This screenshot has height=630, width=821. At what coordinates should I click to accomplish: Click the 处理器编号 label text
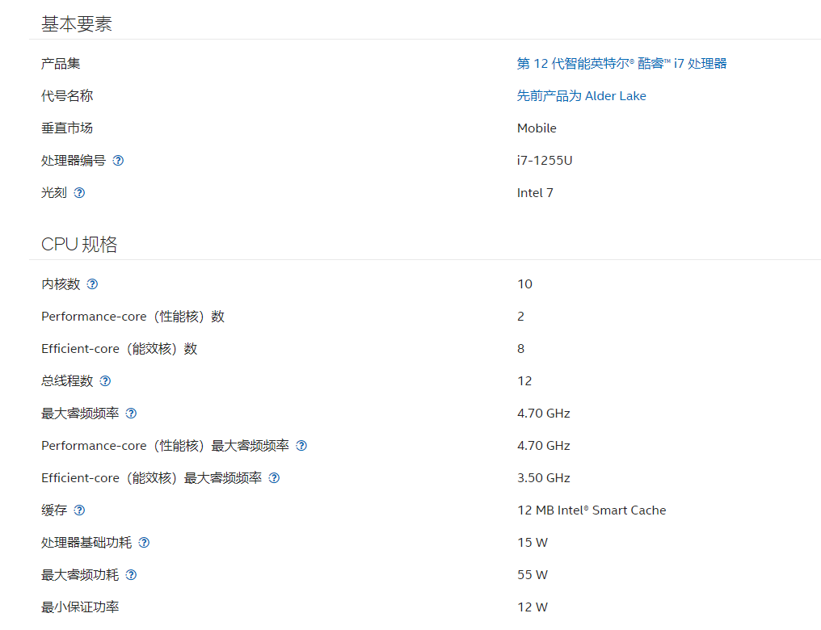[x=74, y=161]
